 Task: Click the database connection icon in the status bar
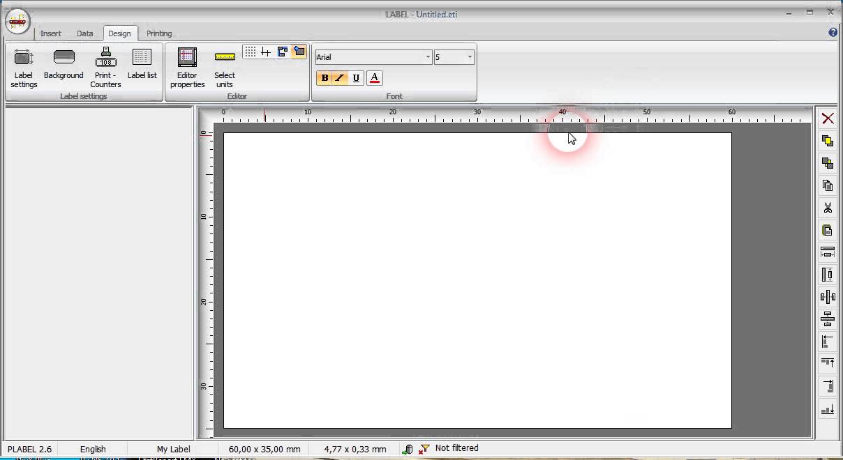[408, 450]
